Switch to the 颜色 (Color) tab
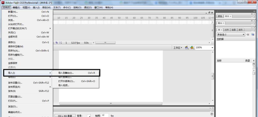This screenshot has width=258, height=117. click(x=220, y=16)
